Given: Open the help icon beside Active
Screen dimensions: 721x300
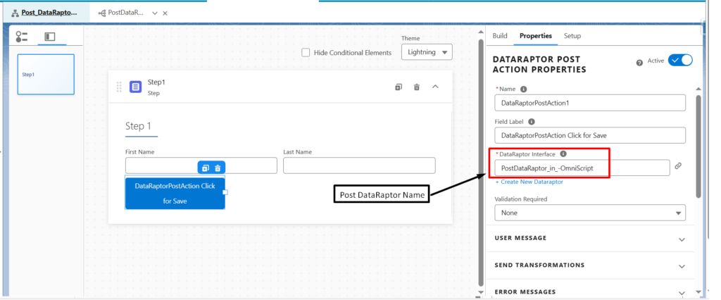Looking at the screenshot, I should 639,63.
